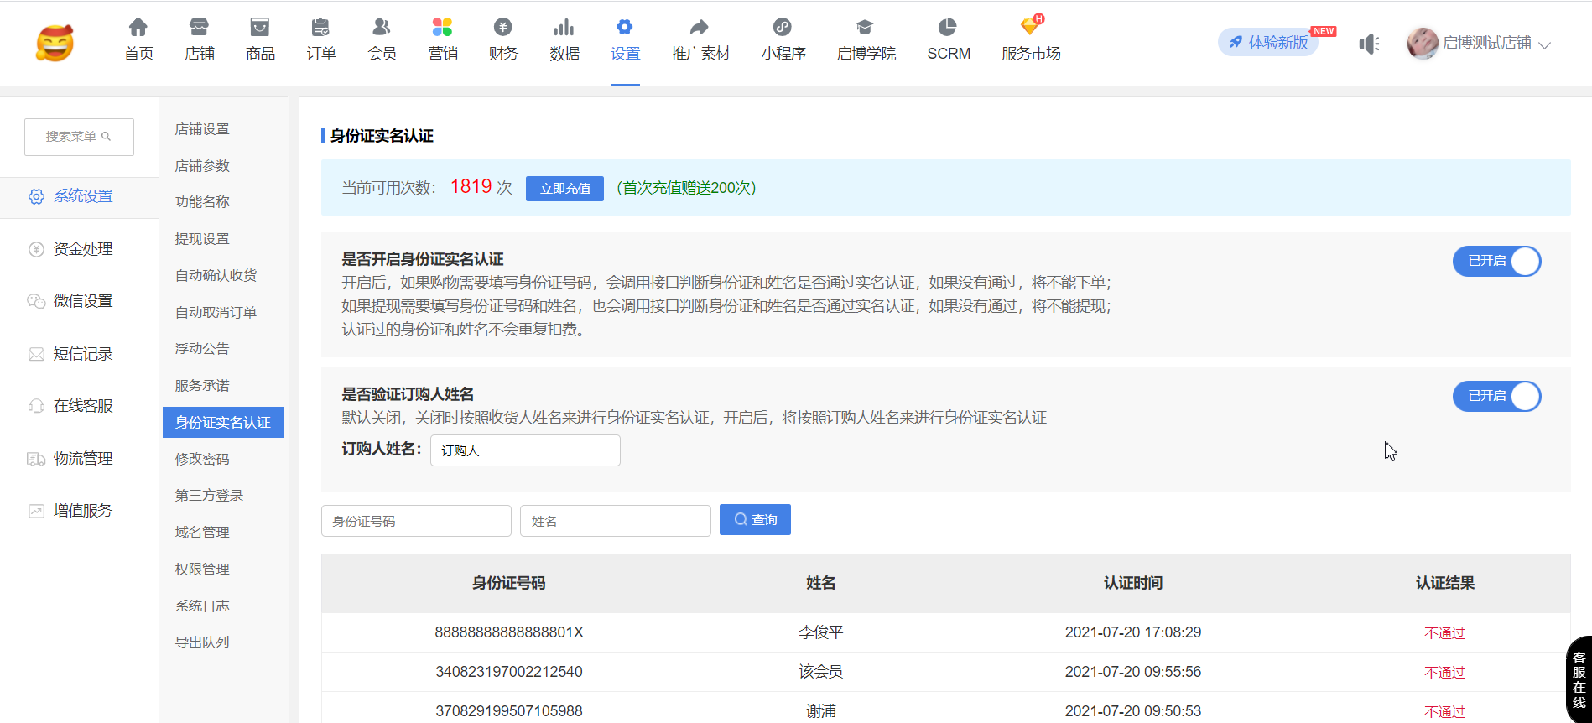Open 物流管理 in the left sidebar
Viewport: 1592px width, 723px height.
82,459
